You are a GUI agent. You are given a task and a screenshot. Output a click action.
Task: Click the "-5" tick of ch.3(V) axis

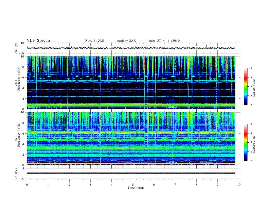pyautogui.click(x=23, y=179)
